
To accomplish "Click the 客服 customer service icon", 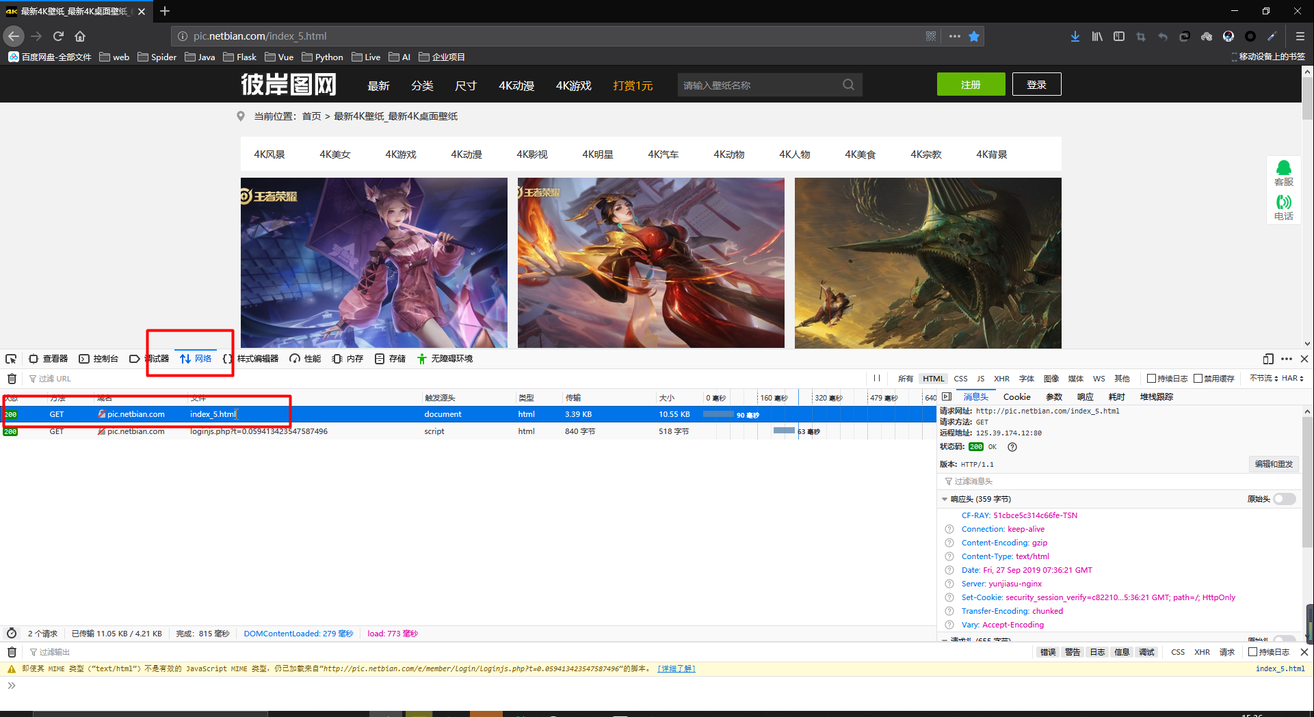I will click(x=1284, y=174).
